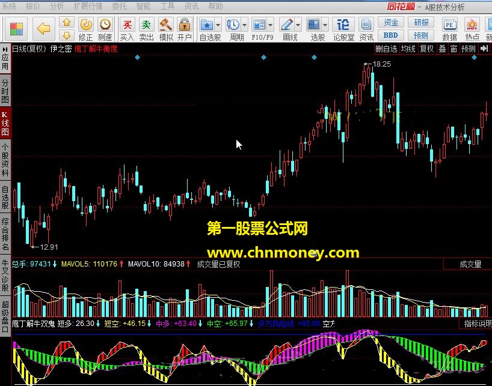Open the 智能 menu

143,6
